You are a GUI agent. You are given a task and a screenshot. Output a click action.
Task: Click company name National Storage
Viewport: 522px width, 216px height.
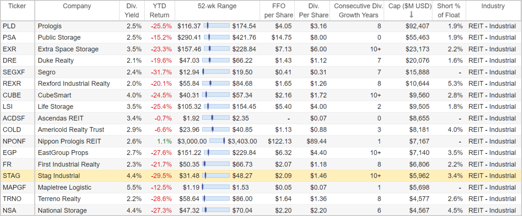[x=62, y=210]
